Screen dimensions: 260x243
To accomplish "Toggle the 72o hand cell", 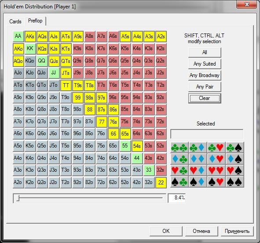I will (101, 182).
